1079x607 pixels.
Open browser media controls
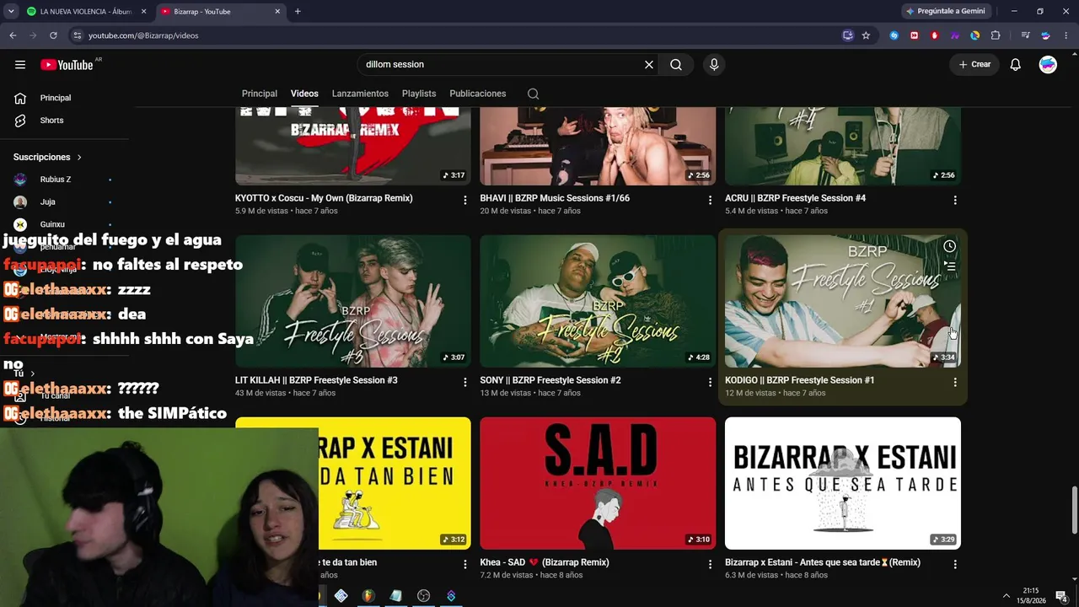(x=1025, y=35)
